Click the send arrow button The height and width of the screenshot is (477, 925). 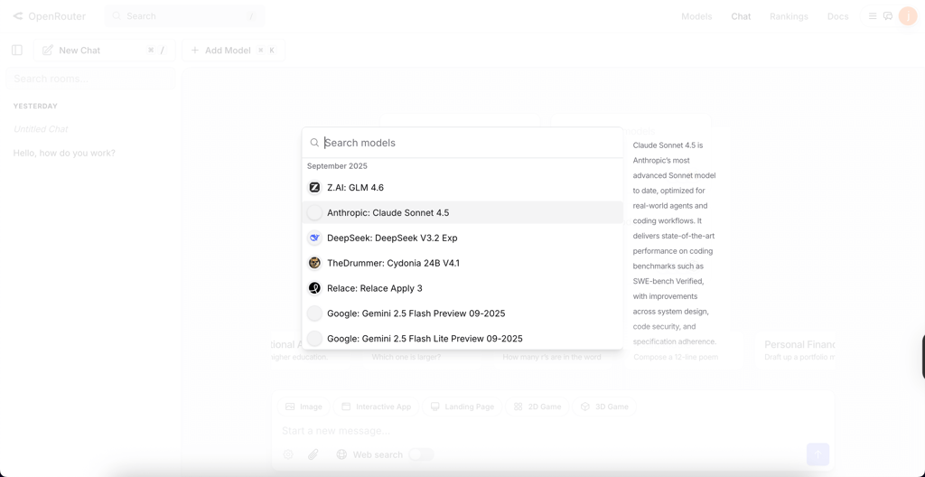click(818, 454)
